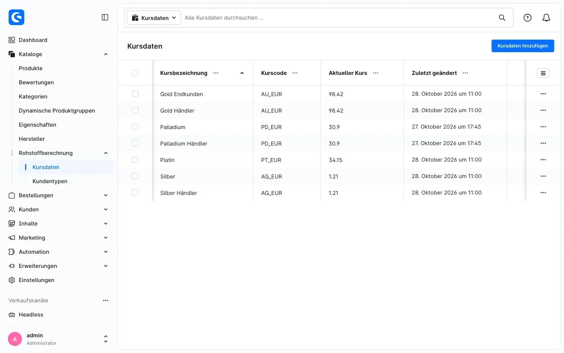Open the notifications bell icon

coord(546,18)
